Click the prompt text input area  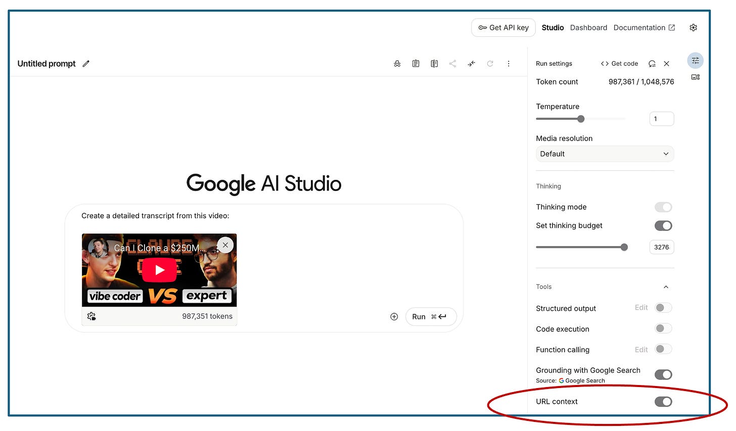[x=264, y=216]
